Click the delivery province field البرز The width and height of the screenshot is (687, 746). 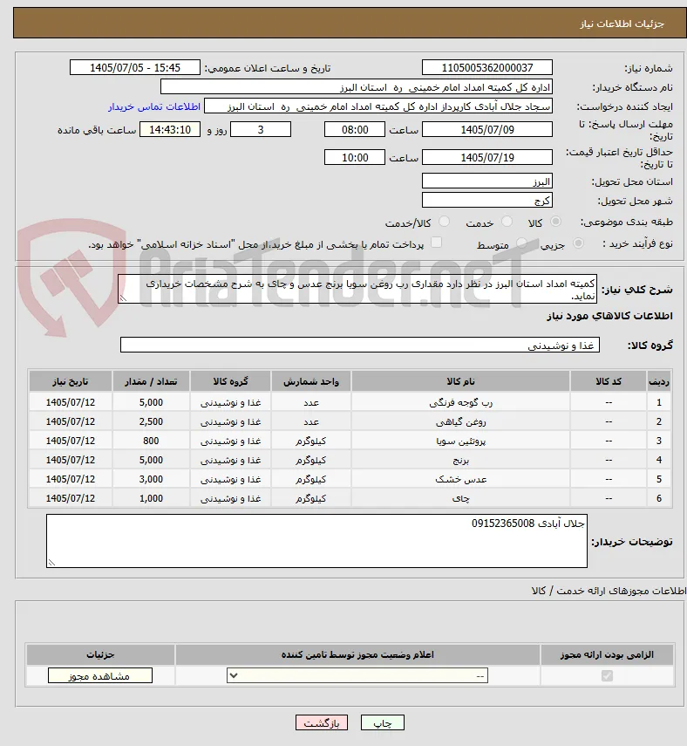(x=487, y=181)
